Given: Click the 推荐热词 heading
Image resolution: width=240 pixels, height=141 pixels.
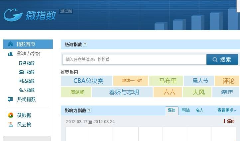Looking at the screenshot, I should click(69, 72).
